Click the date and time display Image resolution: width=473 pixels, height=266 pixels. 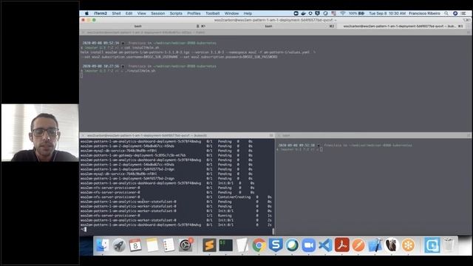(x=387, y=13)
